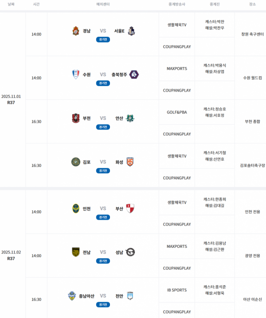Image resolution: width=266 pixels, height=318 pixels.
Task: Click the Gimpo (김포) team crest
Action: tap(76, 162)
